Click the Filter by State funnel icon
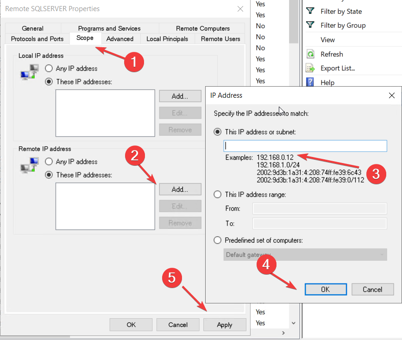This screenshot has width=402, height=340. [x=310, y=11]
